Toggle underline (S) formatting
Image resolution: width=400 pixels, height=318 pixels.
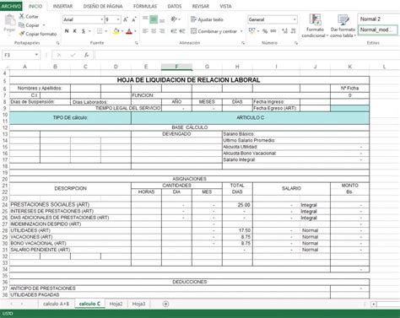click(84, 31)
